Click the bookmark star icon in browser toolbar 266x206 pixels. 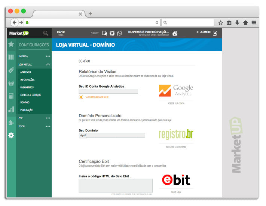220,22
